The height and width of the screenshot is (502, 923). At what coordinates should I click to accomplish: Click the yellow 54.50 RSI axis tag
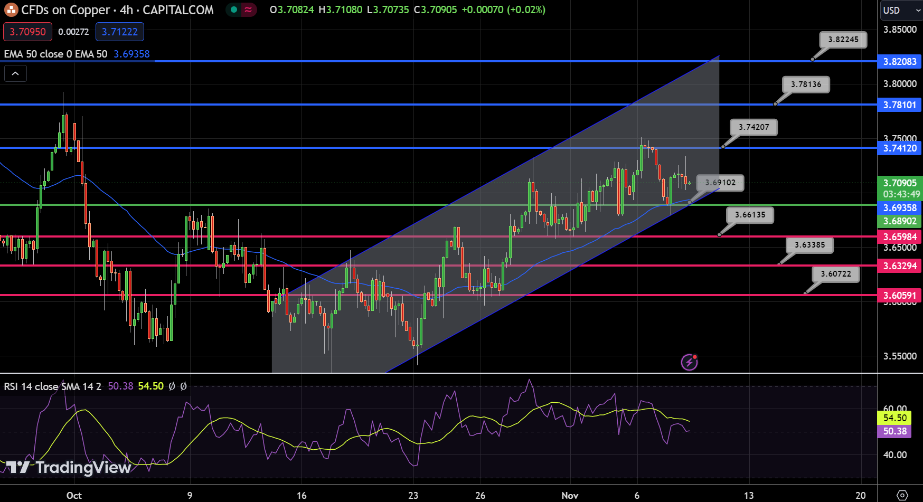tap(894, 418)
